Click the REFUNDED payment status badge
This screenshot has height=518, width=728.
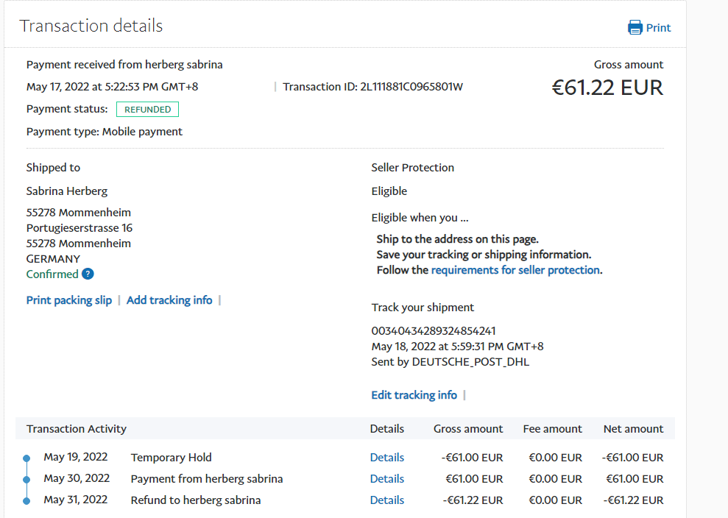tap(147, 110)
